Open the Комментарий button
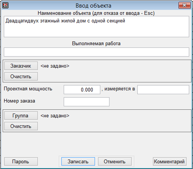The image size is (193, 169). (x=170, y=161)
